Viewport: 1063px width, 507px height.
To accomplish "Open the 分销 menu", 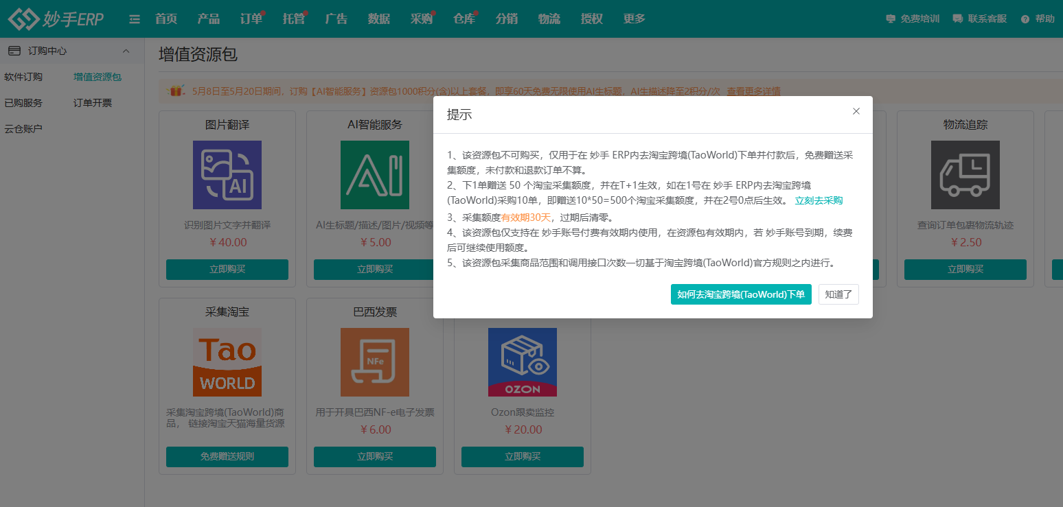I will [x=507, y=19].
